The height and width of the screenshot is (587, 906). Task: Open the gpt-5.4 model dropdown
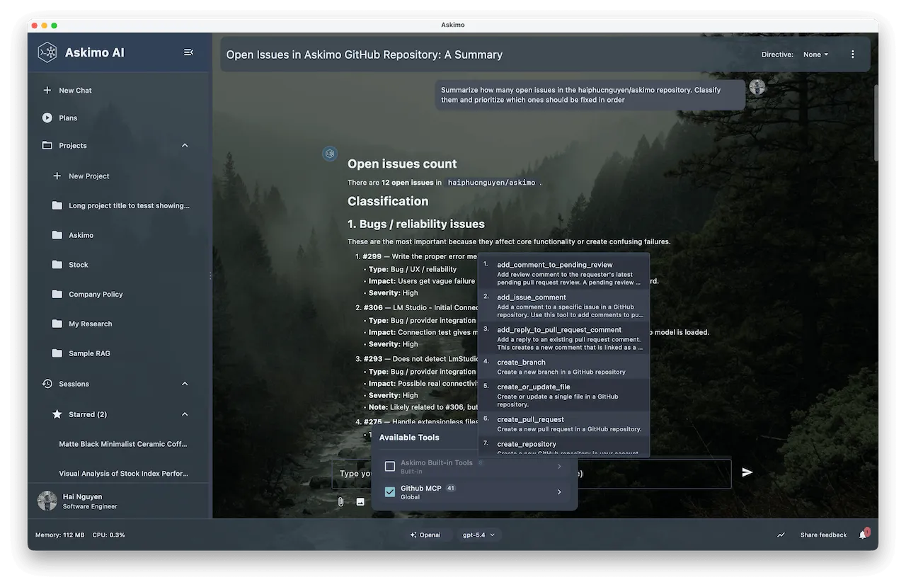(478, 535)
